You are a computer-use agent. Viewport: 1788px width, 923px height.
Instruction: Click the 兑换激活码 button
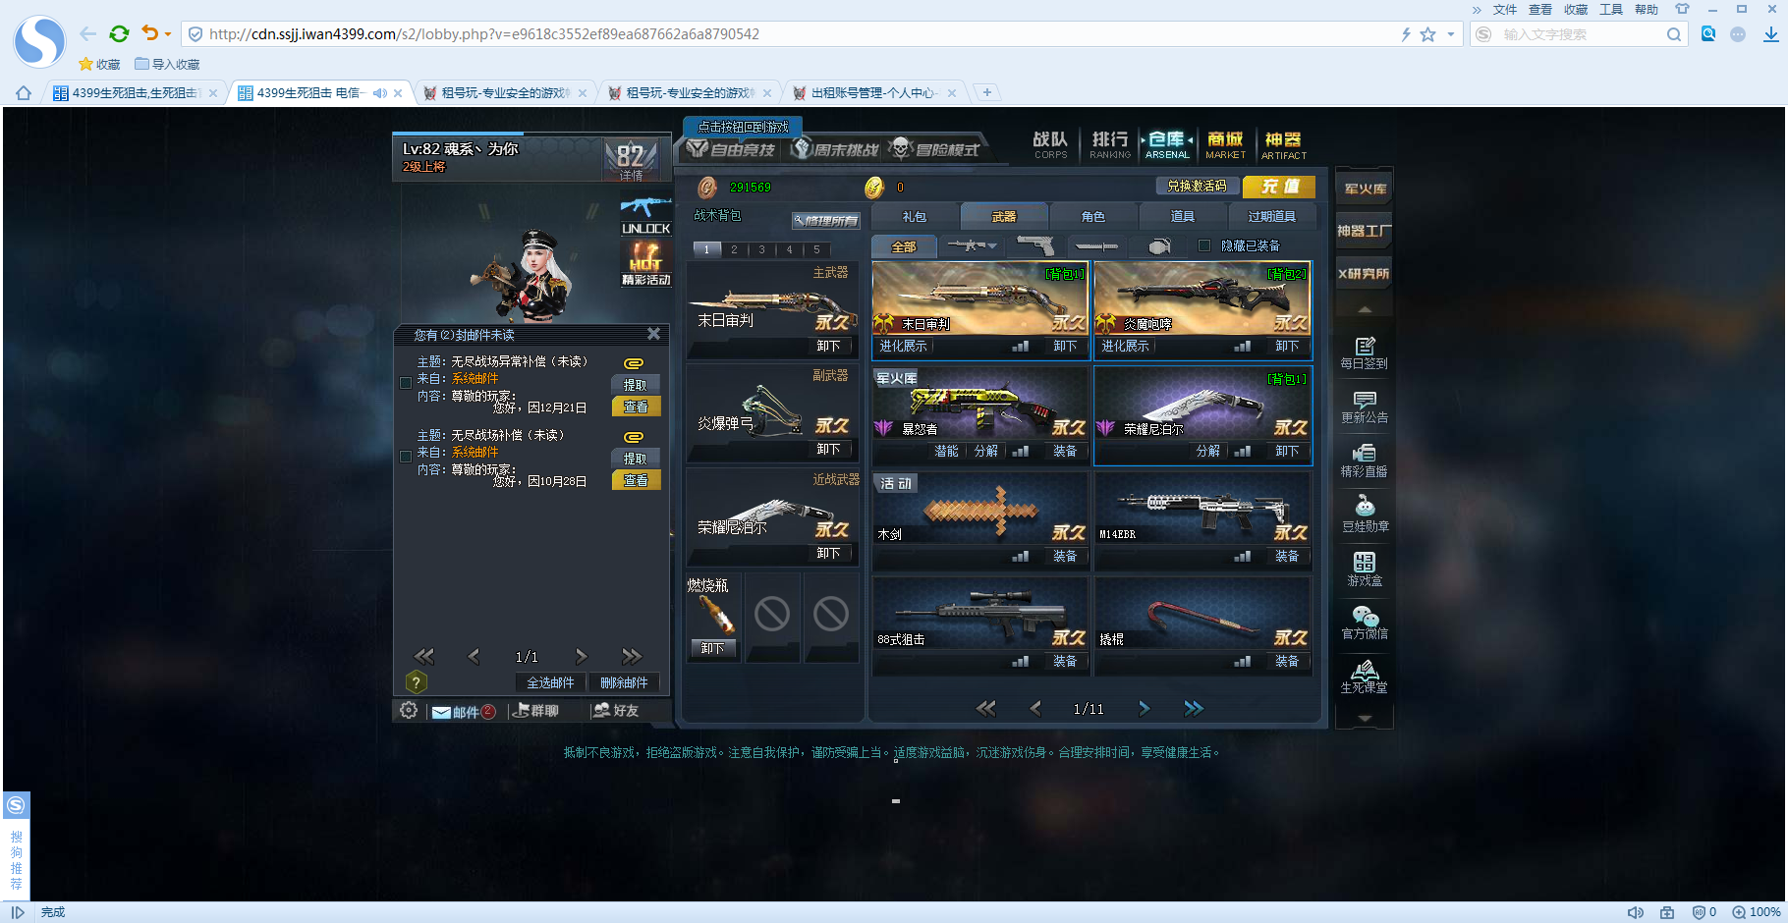click(1197, 186)
